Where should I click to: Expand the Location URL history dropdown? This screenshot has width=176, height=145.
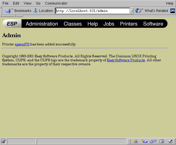[132, 11]
